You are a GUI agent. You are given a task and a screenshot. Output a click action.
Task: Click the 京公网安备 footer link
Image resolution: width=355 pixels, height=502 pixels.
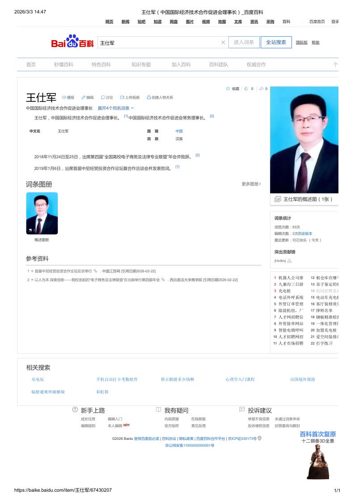190,446
